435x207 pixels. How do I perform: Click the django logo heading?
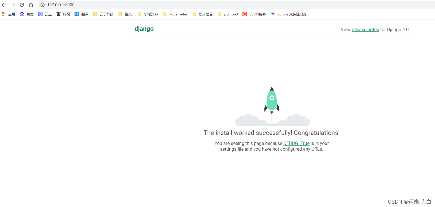(144, 29)
